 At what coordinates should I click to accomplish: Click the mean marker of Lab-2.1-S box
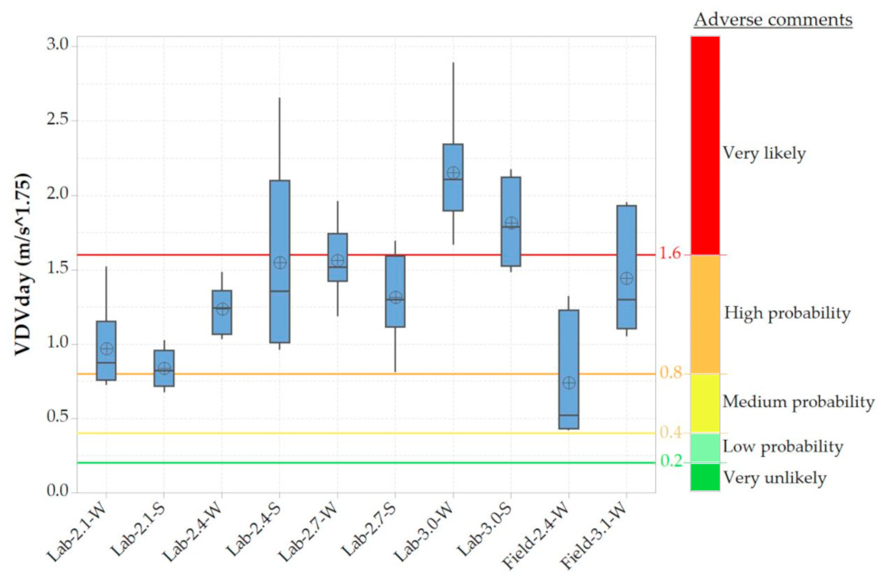164,368
